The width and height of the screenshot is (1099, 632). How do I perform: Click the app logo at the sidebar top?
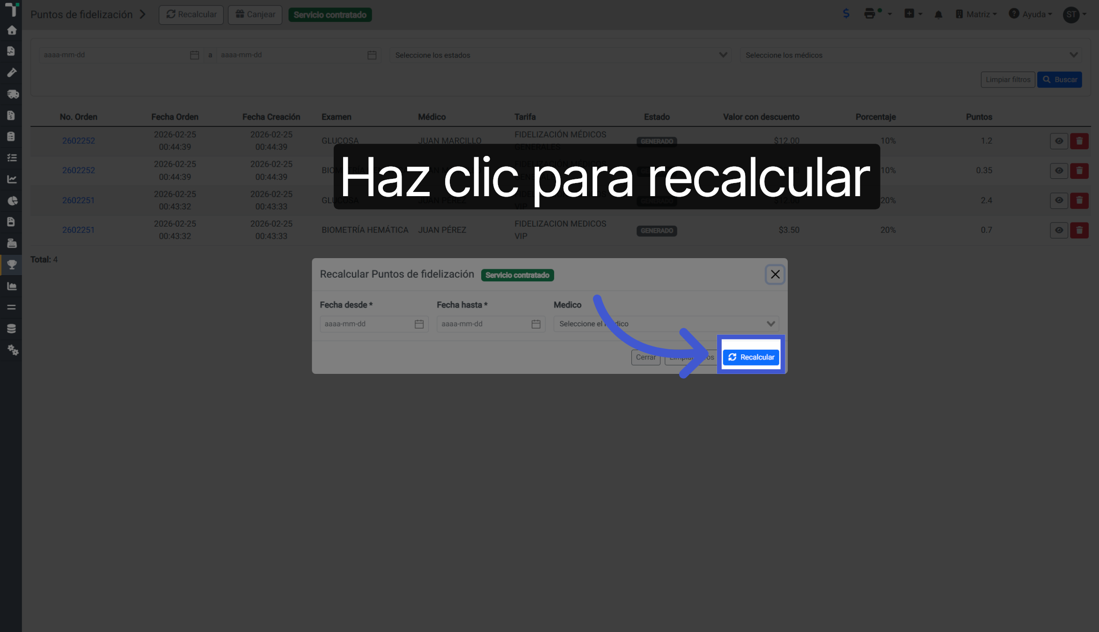coord(12,9)
